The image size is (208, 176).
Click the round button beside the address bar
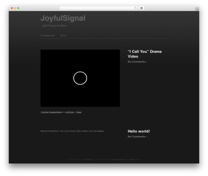(141, 8)
